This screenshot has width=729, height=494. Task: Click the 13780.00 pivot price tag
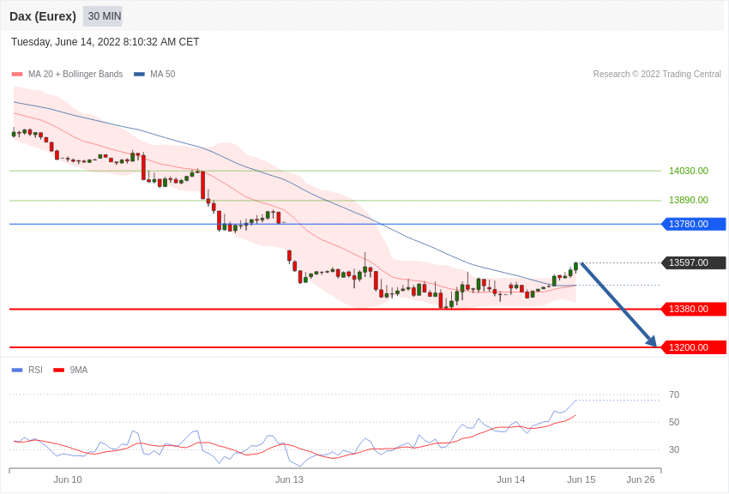coord(694,224)
